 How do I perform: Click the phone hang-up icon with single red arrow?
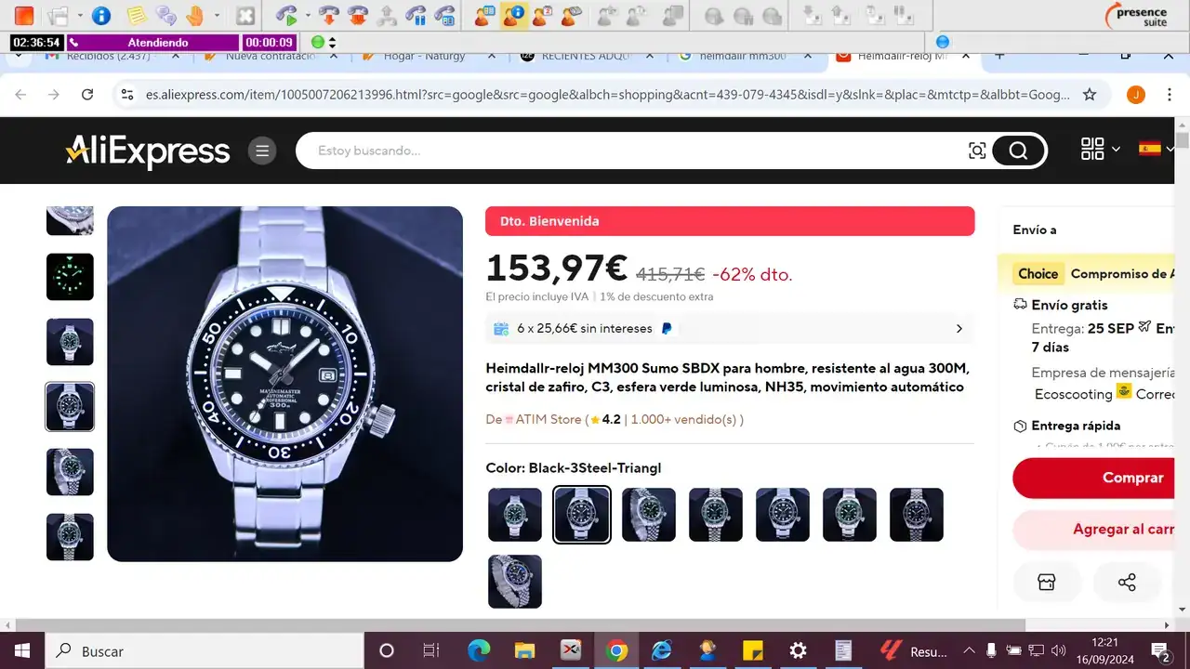pos(328,16)
